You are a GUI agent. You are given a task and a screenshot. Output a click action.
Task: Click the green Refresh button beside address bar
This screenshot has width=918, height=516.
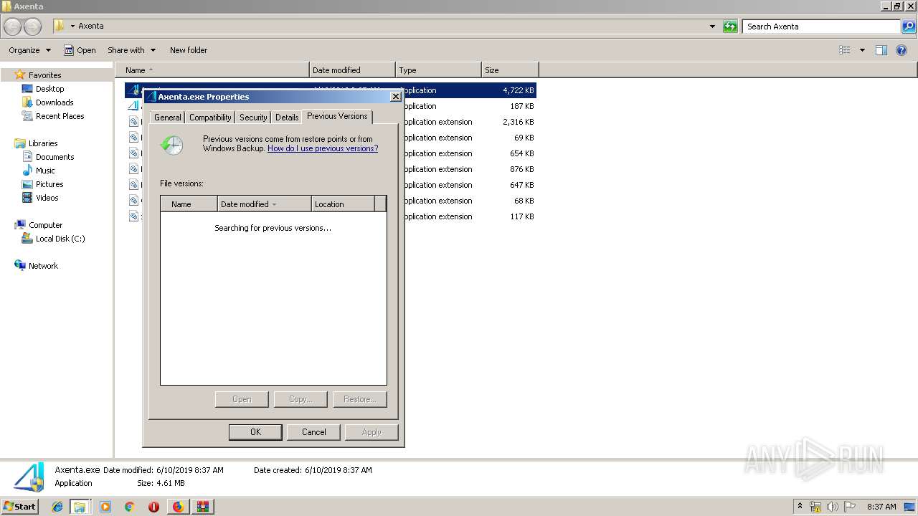[x=730, y=27]
